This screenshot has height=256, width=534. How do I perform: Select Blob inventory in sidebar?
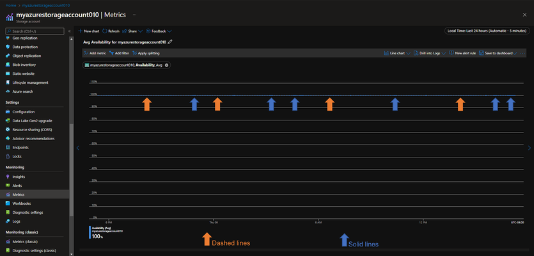(x=20, y=65)
